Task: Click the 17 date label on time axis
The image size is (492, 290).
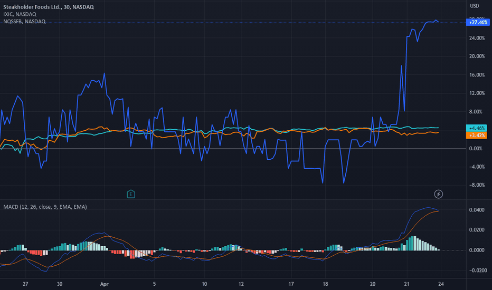Action: point(291,284)
